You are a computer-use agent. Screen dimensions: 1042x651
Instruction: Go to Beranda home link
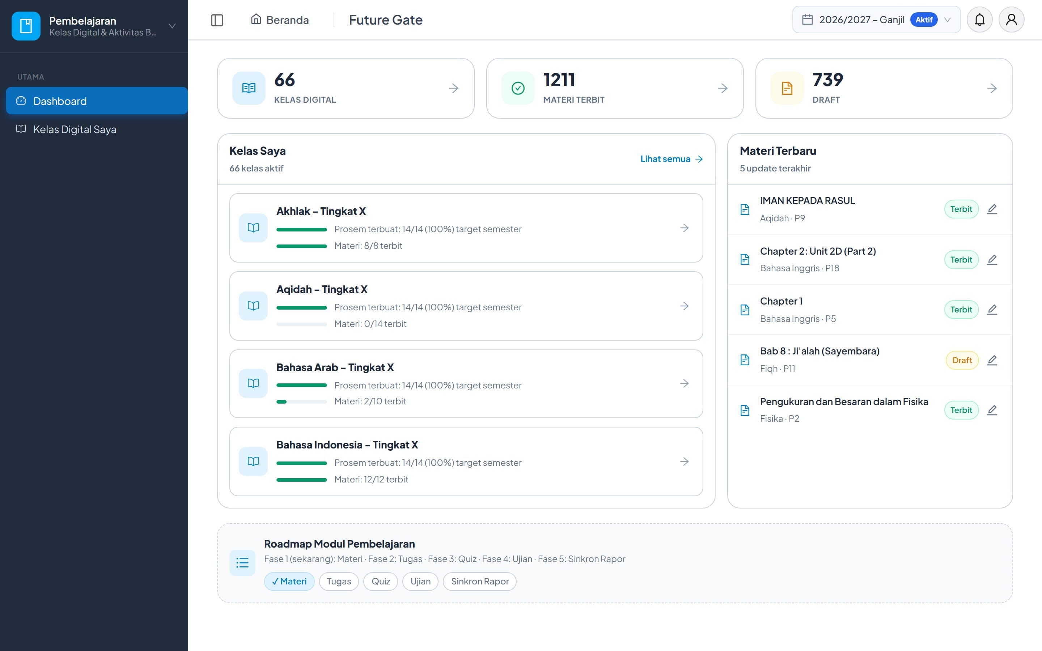click(x=280, y=20)
